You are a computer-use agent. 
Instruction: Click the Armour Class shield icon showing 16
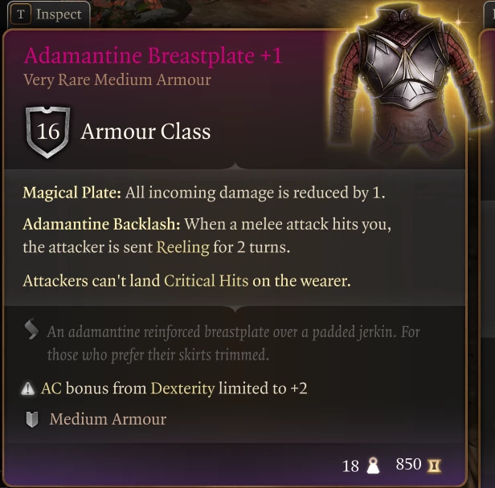click(x=47, y=132)
